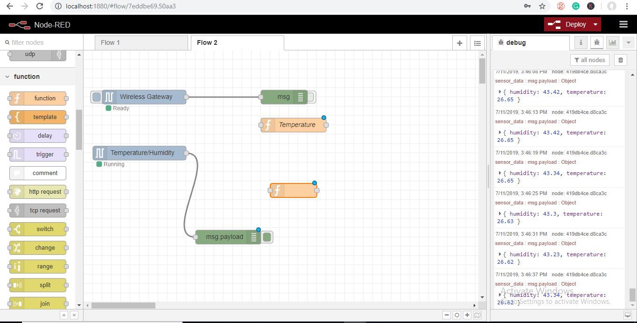637x323 pixels.
Task: Open the sidebar tabs dropdown
Action: [629, 42]
